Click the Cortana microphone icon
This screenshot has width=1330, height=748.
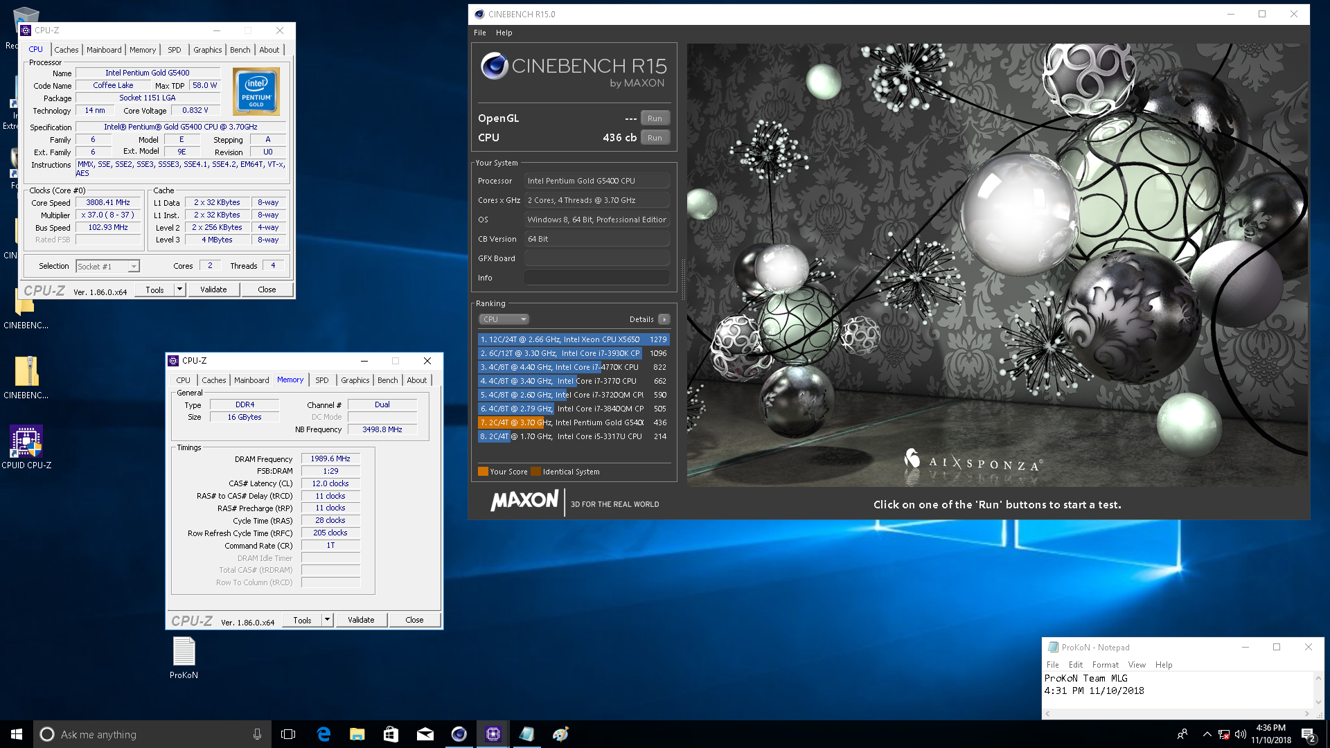coord(257,734)
